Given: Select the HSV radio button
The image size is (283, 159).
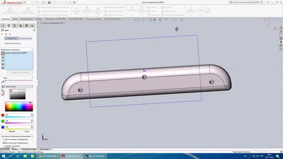Looking at the screenshot, I should [25, 132].
